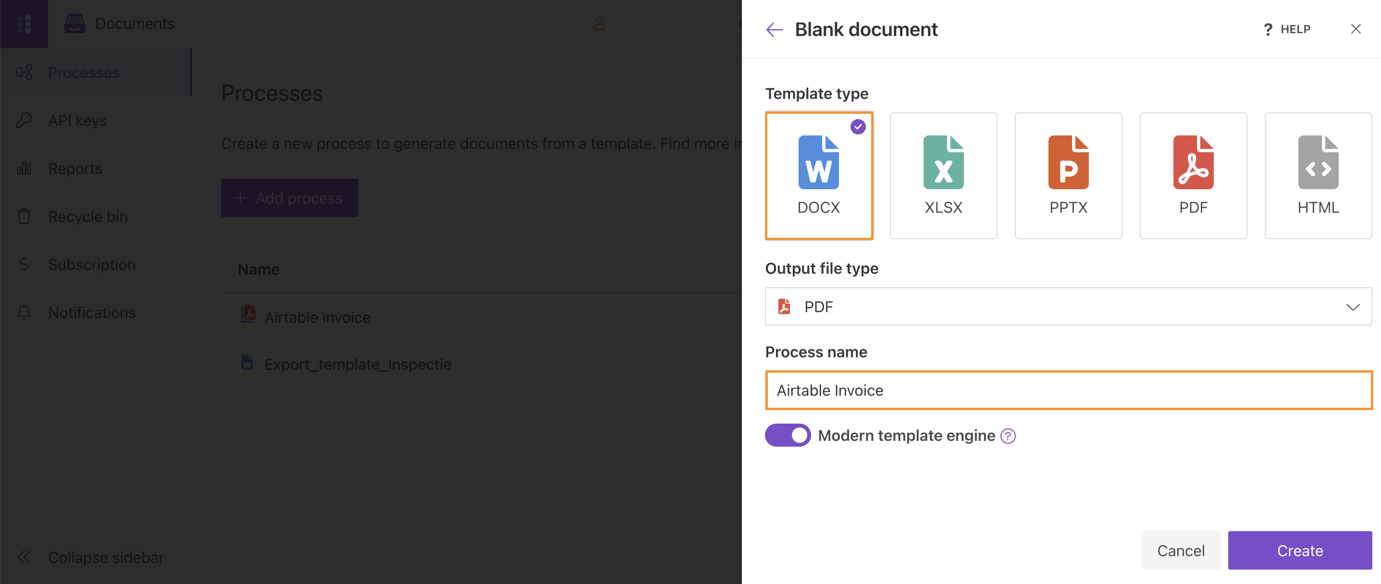Screen dimensions: 1381x584
Task: Toggle the Modern template engine switch
Action: pos(787,435)
